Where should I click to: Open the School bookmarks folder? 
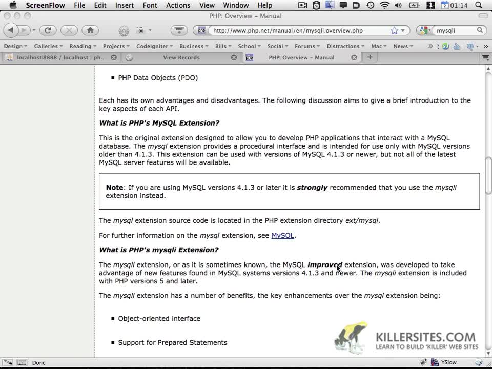click(249, 46)
